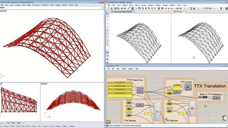Viewport: 228px width, 128px height.
Task: Select the pencil draw icon in SAP2000
Action: point(129,9)
